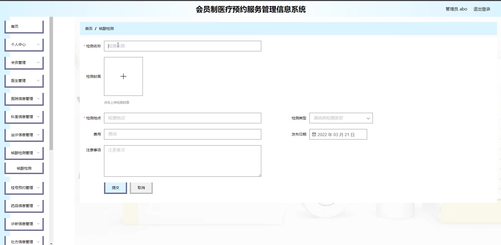Click the 取消 button
Viewport: 501px width, 245px height.
141,188
